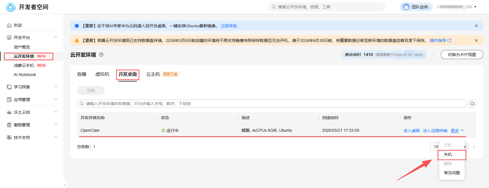Click the 立即体验 link

[x=229, y=26]
